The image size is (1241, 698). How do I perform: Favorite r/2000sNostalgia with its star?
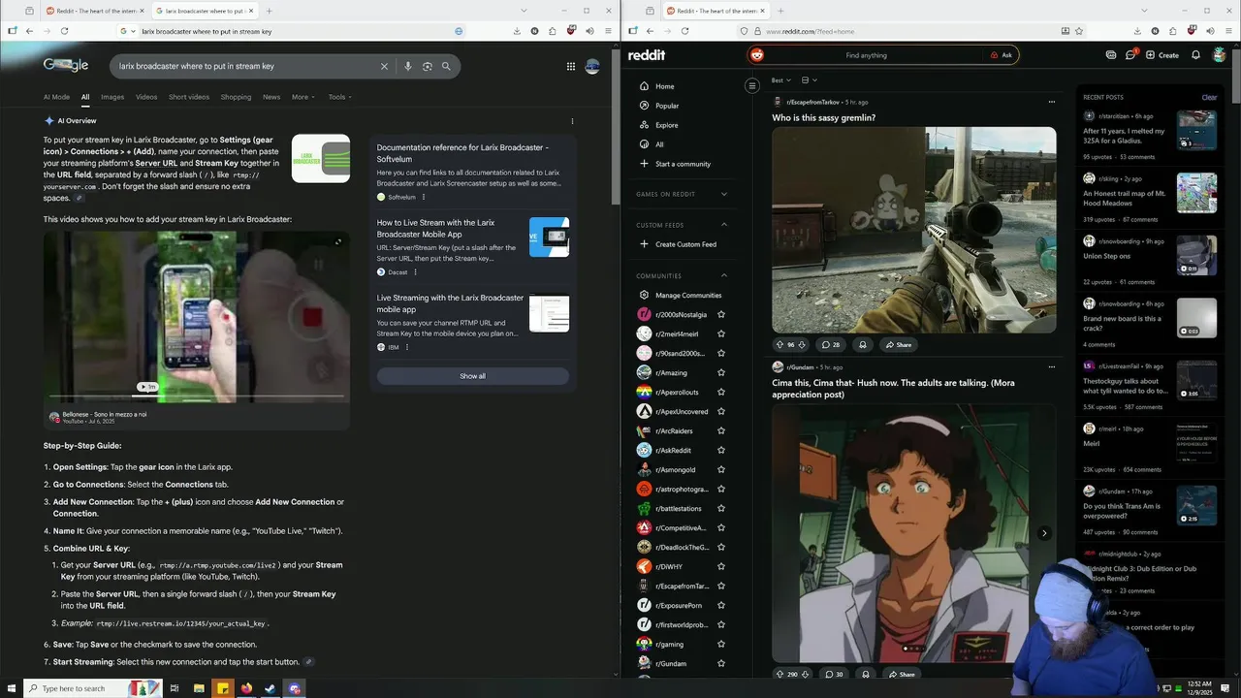(x=721, y=314)
